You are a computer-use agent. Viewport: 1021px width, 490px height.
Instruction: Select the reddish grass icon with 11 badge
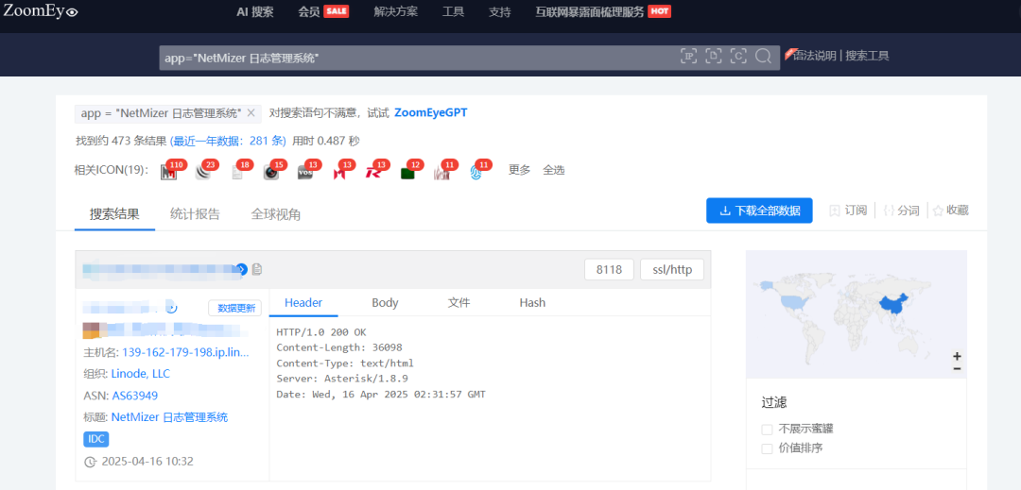pyautogui.click(x=442, y=172)
